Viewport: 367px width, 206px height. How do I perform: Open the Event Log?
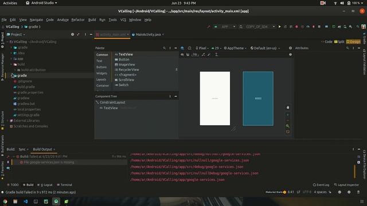pyautogui.click(x=321, y=185)
